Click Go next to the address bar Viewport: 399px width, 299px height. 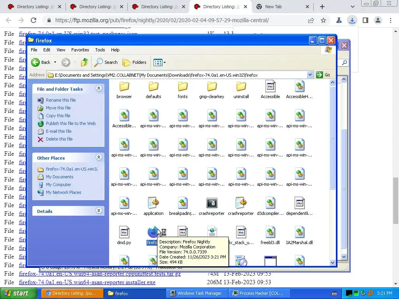click(323, 75)
